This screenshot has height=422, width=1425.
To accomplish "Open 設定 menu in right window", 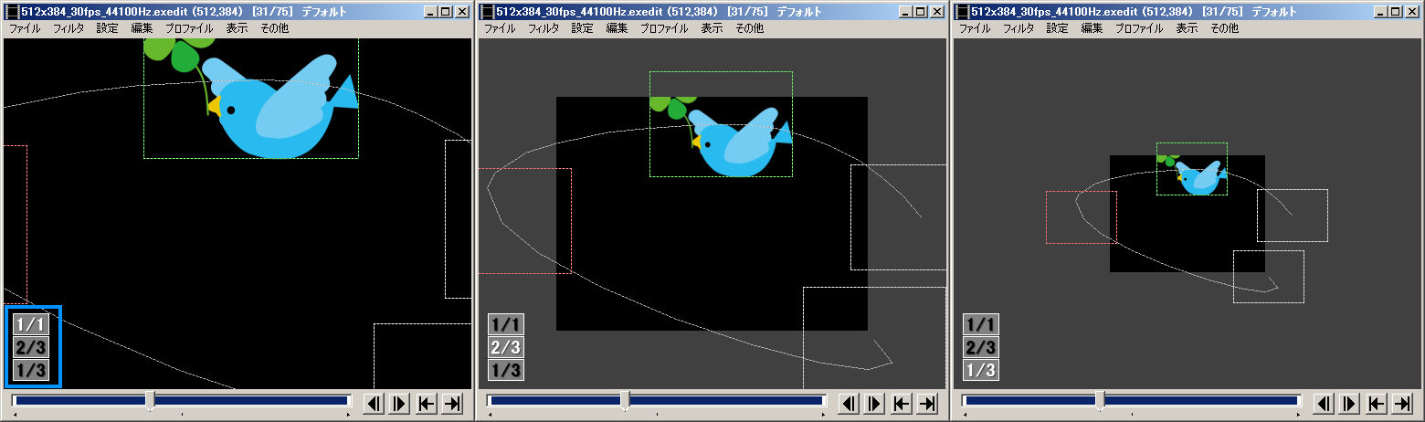I will click(1058, 28).
